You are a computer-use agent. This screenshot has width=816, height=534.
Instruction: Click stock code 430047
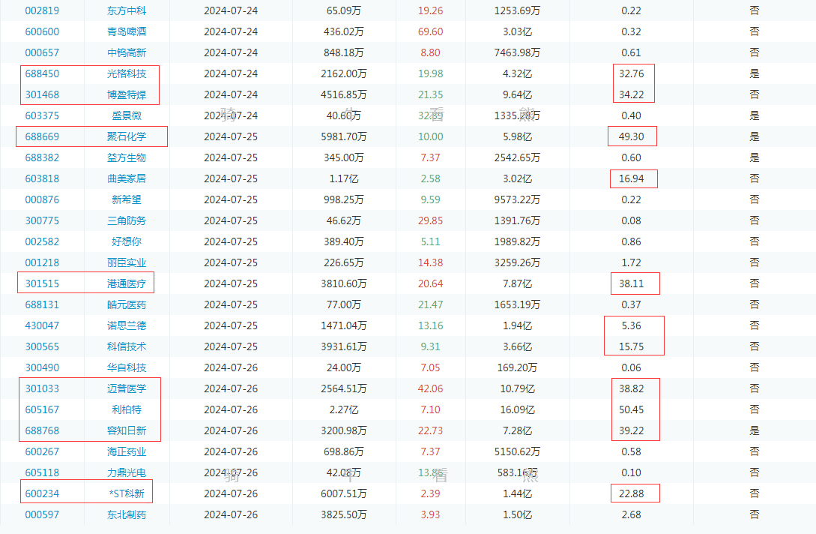pos(42,325)
